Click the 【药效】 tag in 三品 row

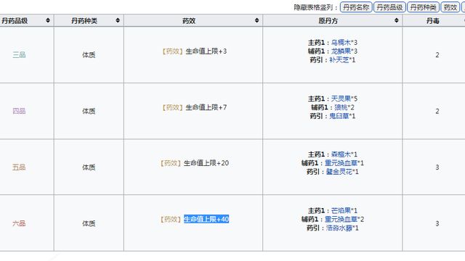[173, 51]
